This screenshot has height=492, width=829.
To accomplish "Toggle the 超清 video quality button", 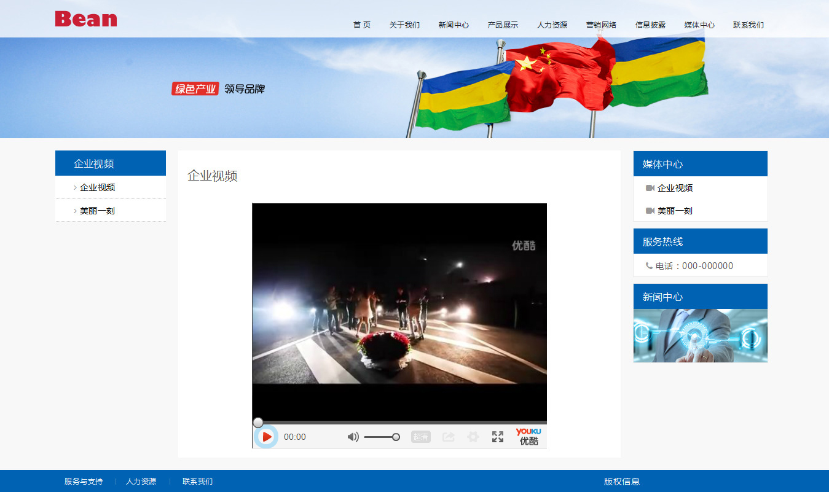I will click(421, 437).
